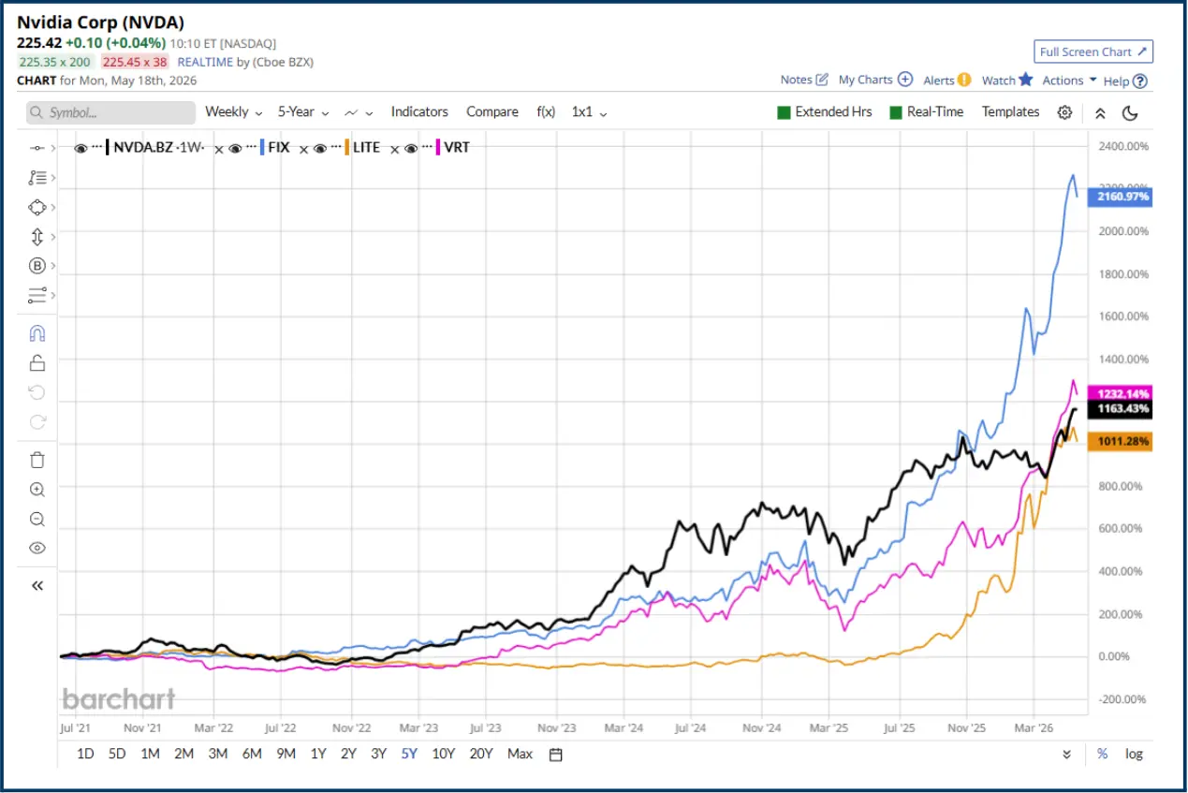
Task: Toggle the drawings lock icon
Action: tap(37, 363)
